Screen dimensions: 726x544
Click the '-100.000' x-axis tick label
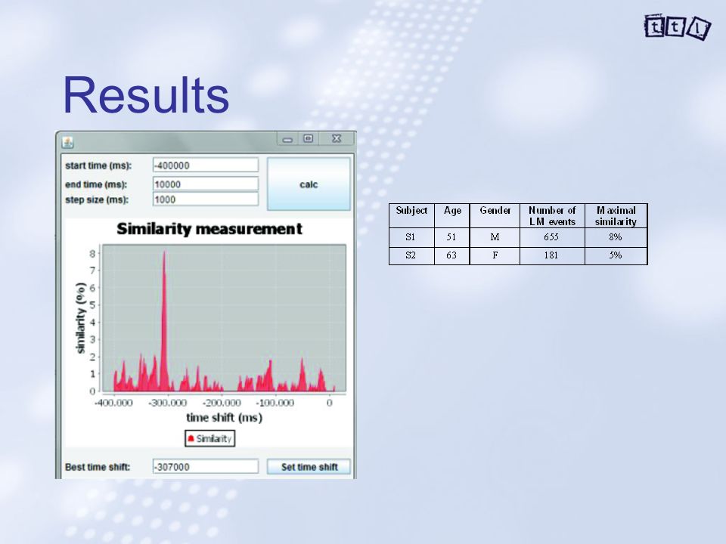click(x=275, y=403)
